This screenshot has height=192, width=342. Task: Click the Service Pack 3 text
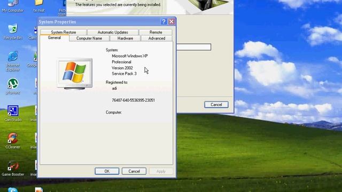point(124,74)
